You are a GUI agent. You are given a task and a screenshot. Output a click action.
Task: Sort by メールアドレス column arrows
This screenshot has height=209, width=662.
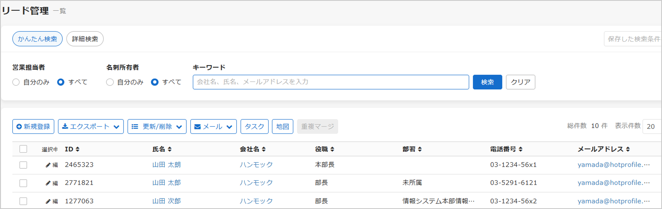(628, 149)
